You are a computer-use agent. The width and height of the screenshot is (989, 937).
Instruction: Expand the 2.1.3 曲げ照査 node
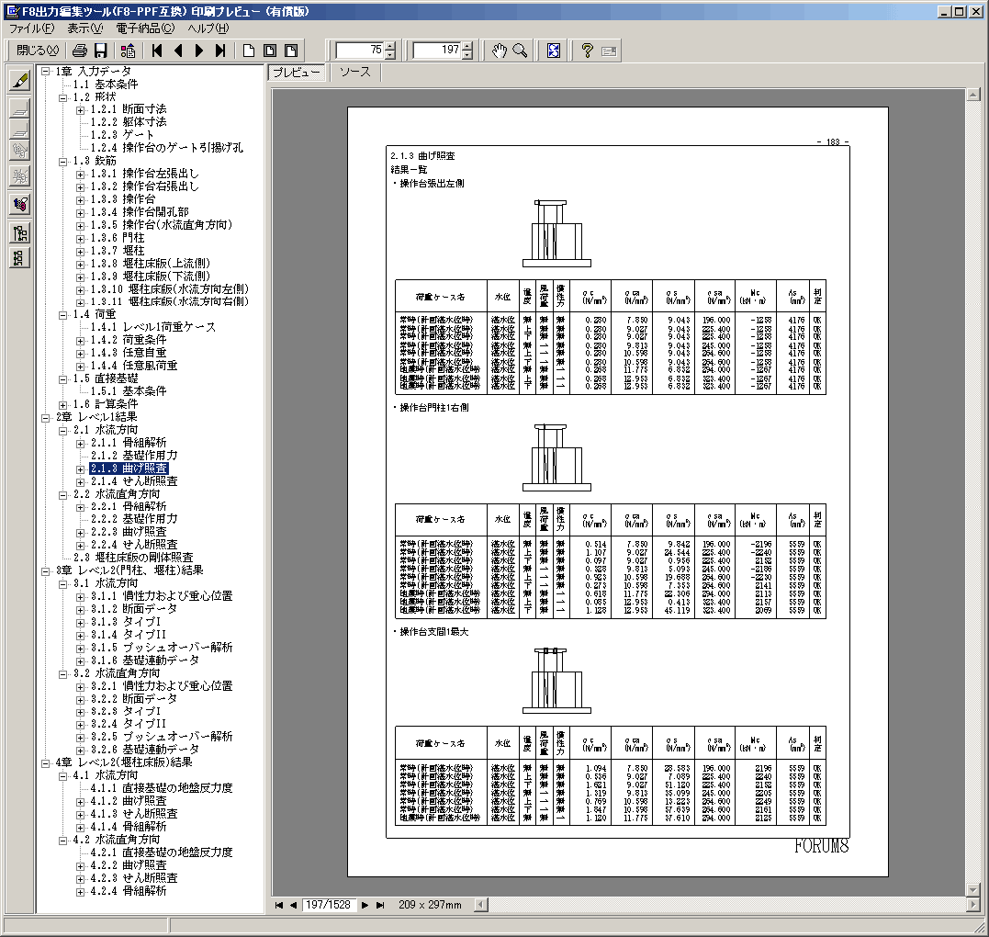pyautogui.click(x=80, y=468)
